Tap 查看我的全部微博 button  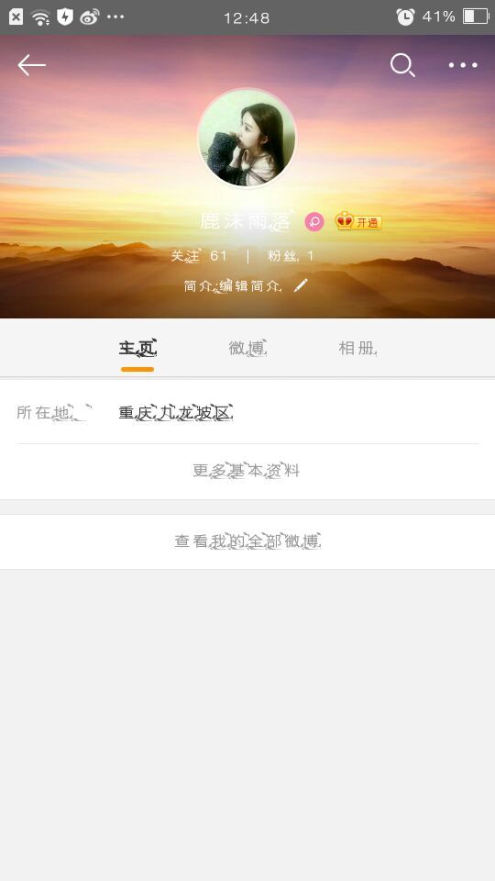[247, 541]
